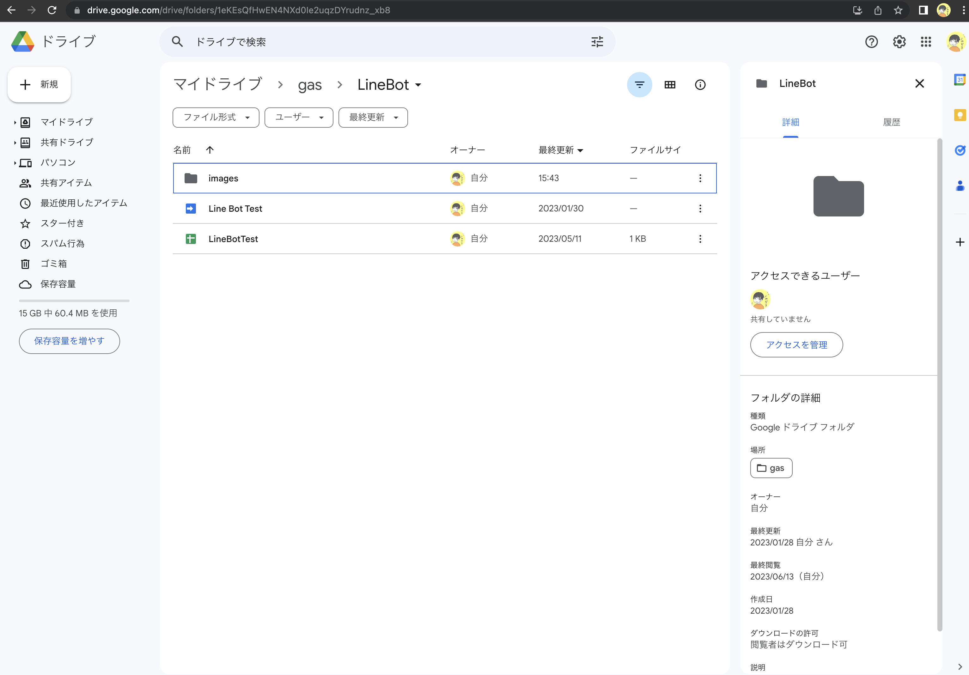The image size is (969, 675).
Task: Click アクセスを管理 button
Action: (x=796, y=345)
